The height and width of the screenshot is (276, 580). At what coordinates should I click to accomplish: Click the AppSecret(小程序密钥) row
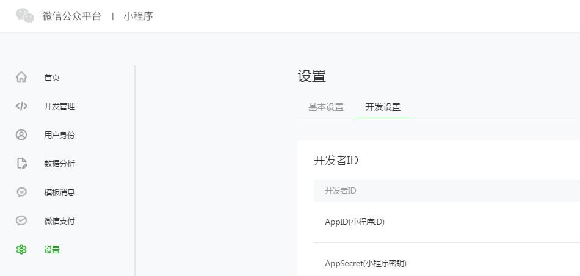[x=366, y=263]
